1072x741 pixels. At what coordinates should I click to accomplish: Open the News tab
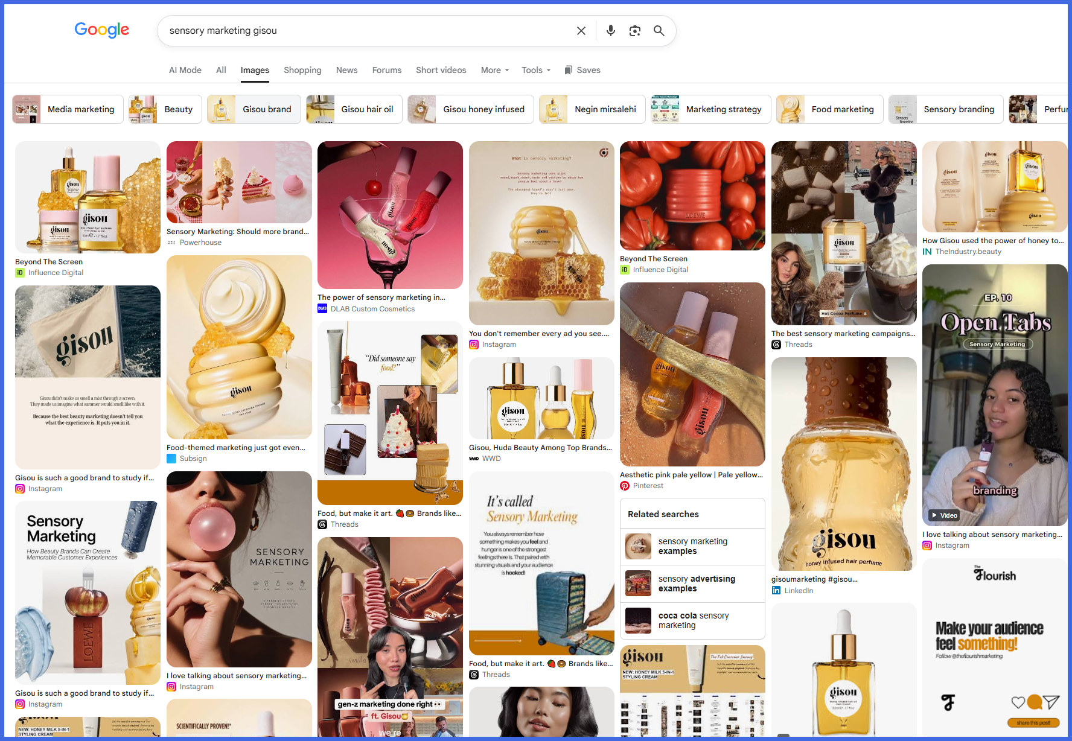click(x=346, y=70)
